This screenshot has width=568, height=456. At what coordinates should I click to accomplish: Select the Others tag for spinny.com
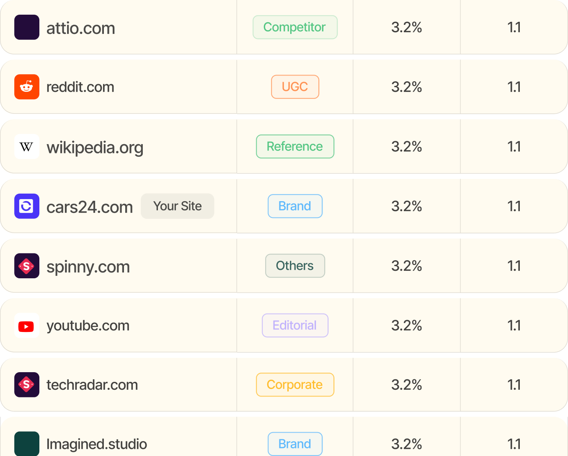click(x=295, y=266)
